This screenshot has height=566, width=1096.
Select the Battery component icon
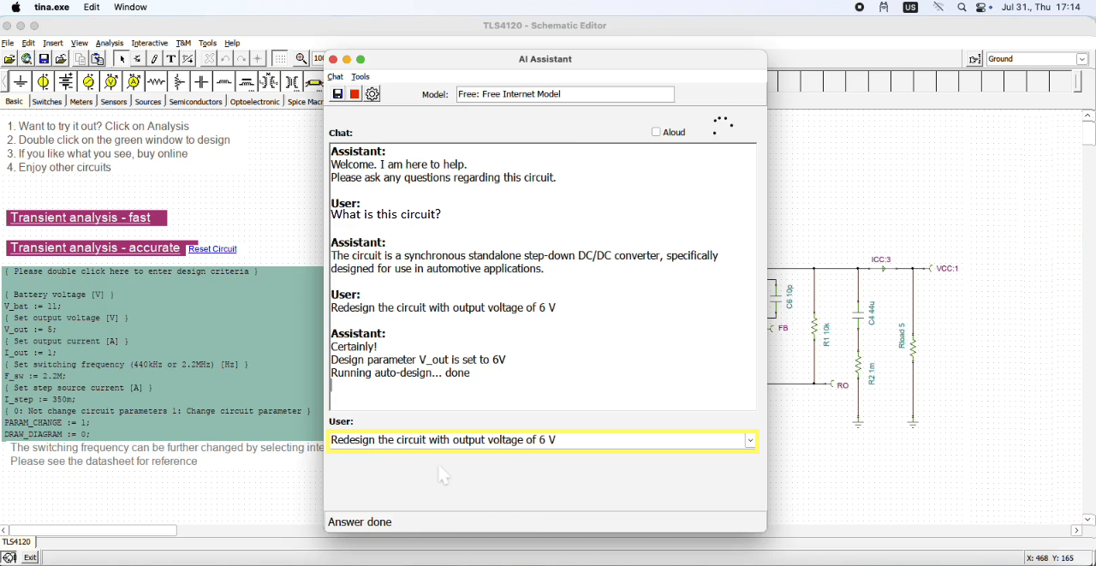tap(66, 82)
